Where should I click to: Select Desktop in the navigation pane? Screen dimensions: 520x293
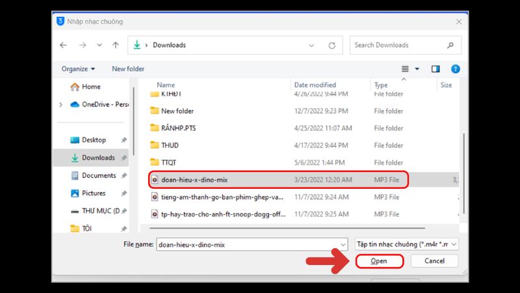coord(94,140)
